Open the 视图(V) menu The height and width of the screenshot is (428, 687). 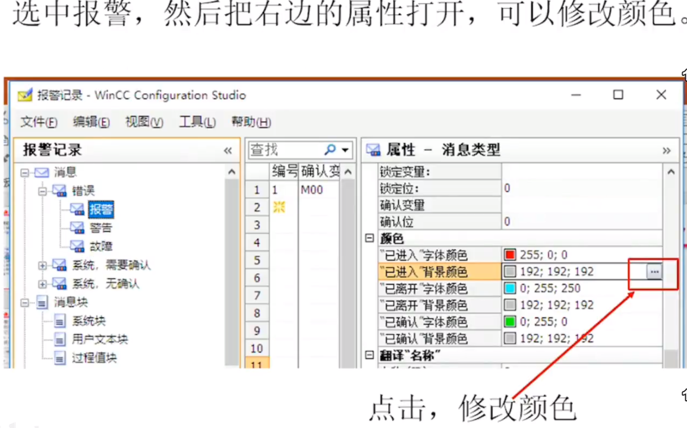pos(144,122)
